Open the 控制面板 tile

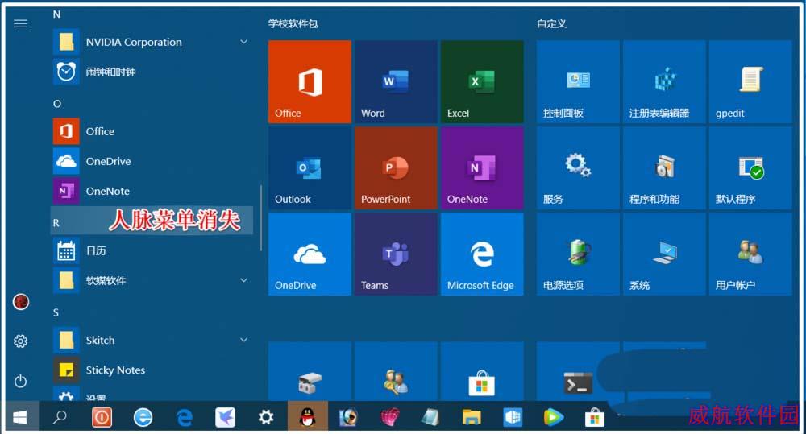(578, 81)
